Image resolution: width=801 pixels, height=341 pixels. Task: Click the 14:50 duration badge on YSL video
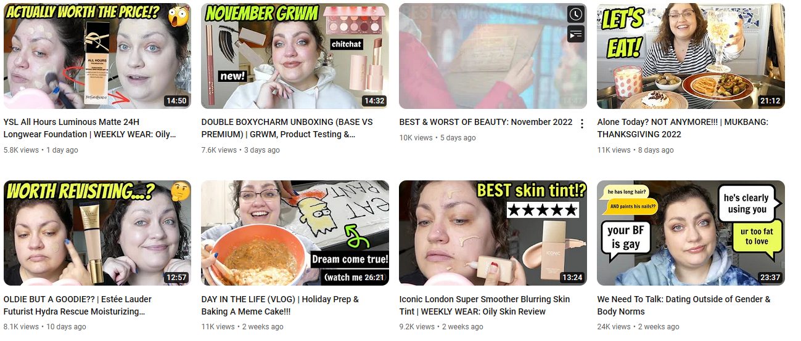(x=176, y=101)
